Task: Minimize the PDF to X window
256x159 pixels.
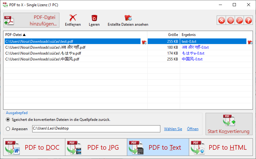Action: tap(220, 5)
